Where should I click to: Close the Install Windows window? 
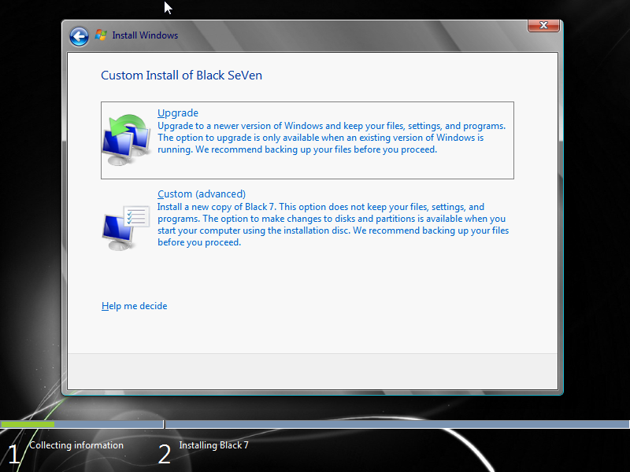543,25
